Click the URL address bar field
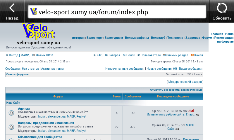 [x=117, y=12]
